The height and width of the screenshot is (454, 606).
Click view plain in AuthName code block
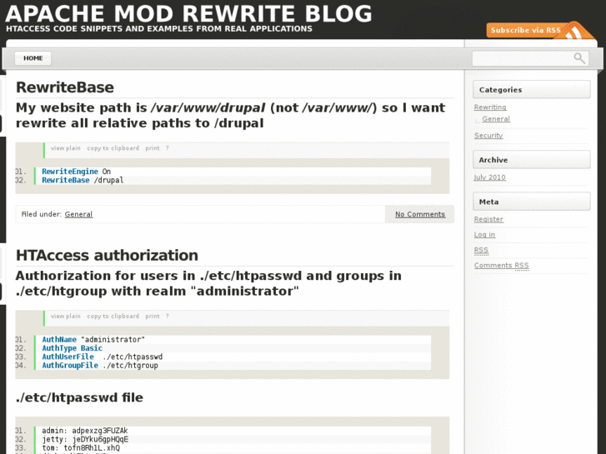[x=66, y=316]
